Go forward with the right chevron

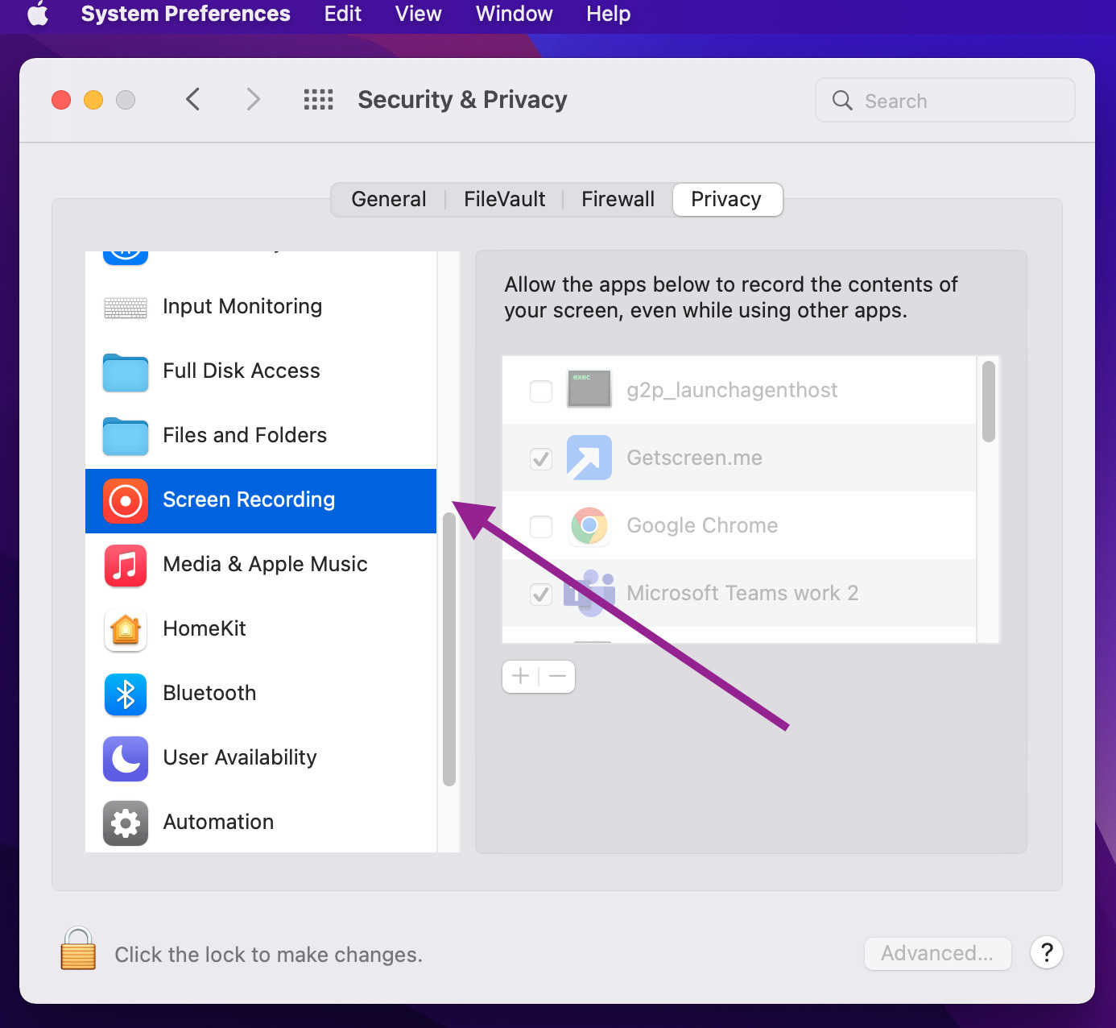point(253,99)
